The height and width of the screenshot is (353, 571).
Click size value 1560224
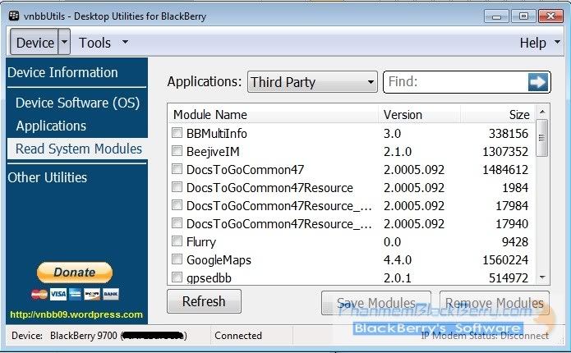(505, 260)
